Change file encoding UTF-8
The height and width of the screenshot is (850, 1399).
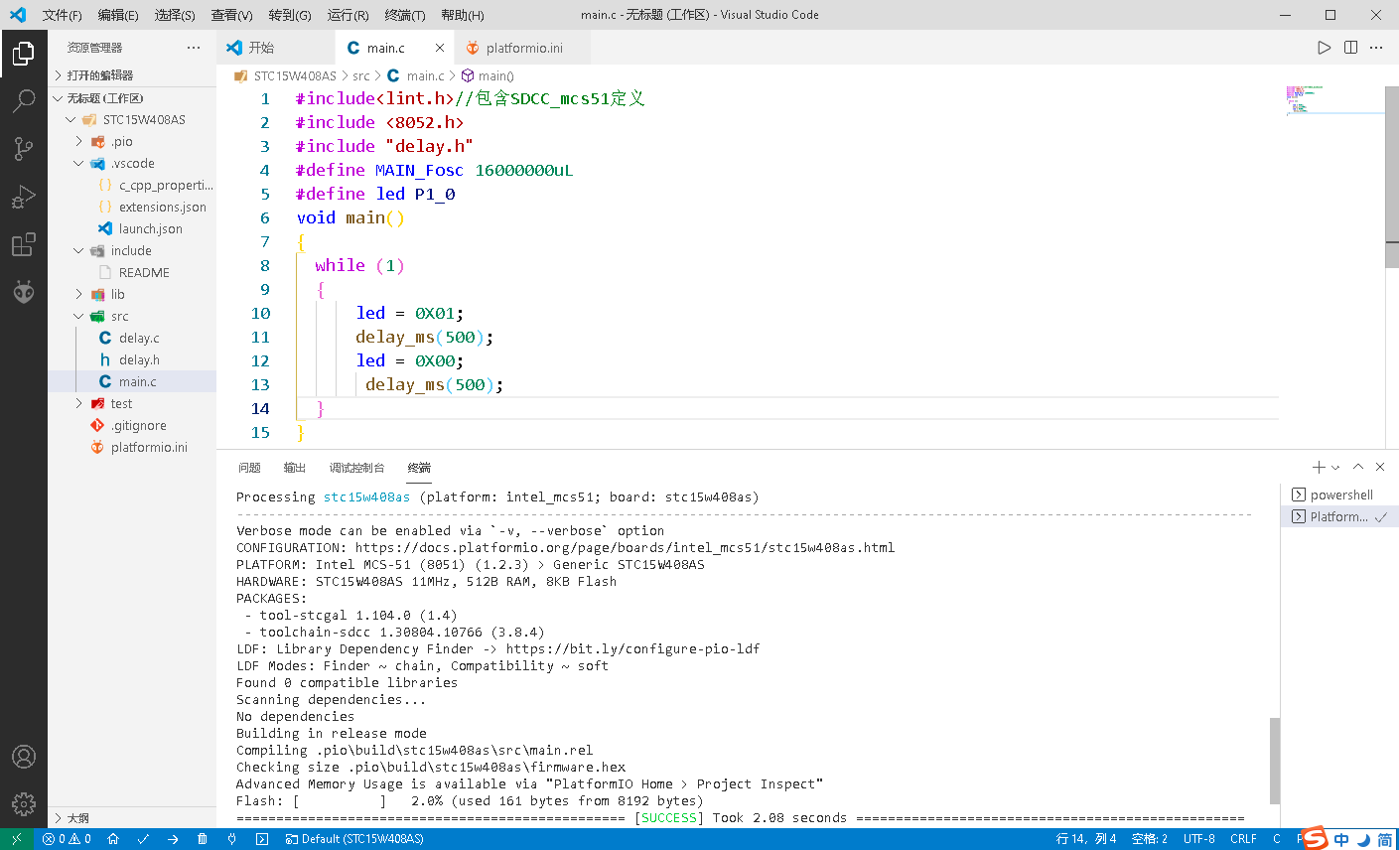click(1199, 839)
